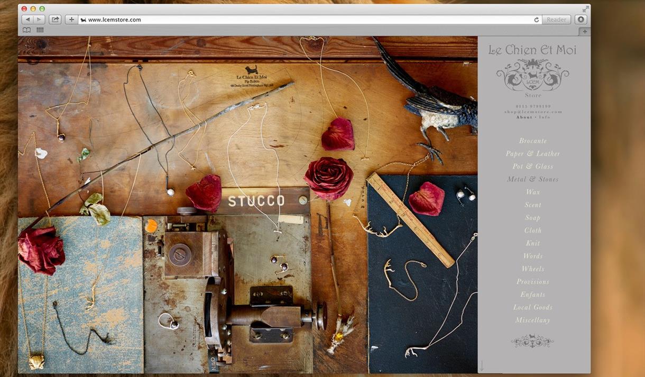Open the About page
645x377 pixels.
(524, 117)
